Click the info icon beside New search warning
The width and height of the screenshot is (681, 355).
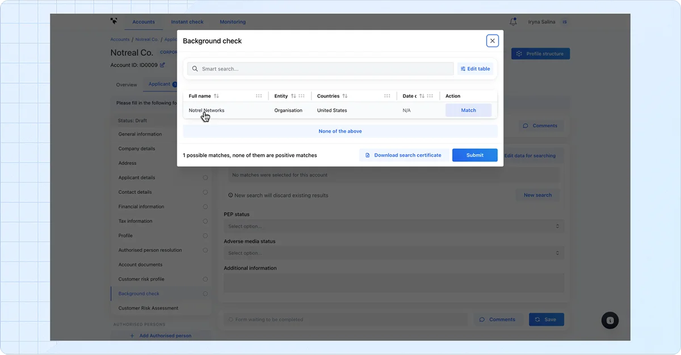coord(230,195)
